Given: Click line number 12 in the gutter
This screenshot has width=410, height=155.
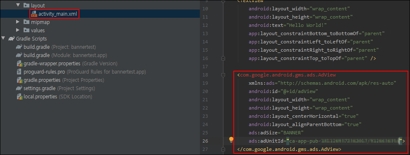Looking at the screenshot, I should click(x=205, y=25).
